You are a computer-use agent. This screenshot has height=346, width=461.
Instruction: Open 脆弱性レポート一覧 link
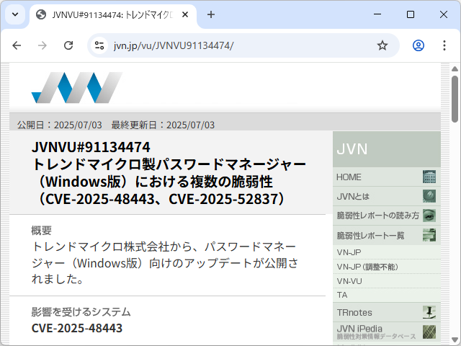pos(370,236)
